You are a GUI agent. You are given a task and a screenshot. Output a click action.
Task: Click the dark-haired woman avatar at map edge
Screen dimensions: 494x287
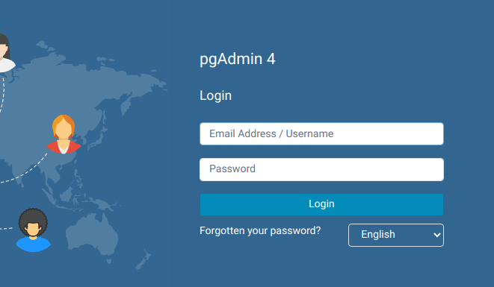click(6, 53)
